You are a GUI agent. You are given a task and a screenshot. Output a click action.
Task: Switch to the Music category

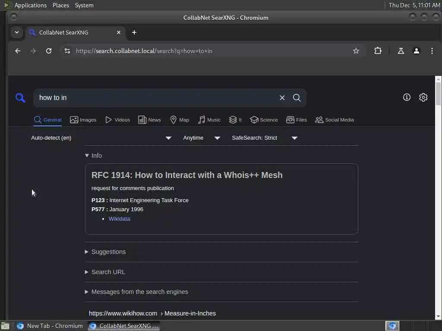[209, 120]
